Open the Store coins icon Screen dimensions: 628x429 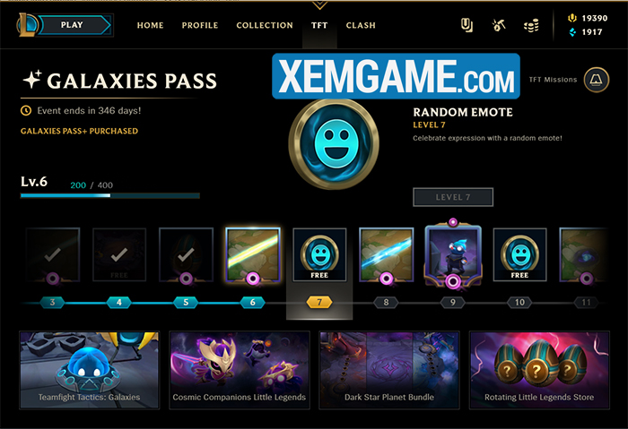[531, 26]
